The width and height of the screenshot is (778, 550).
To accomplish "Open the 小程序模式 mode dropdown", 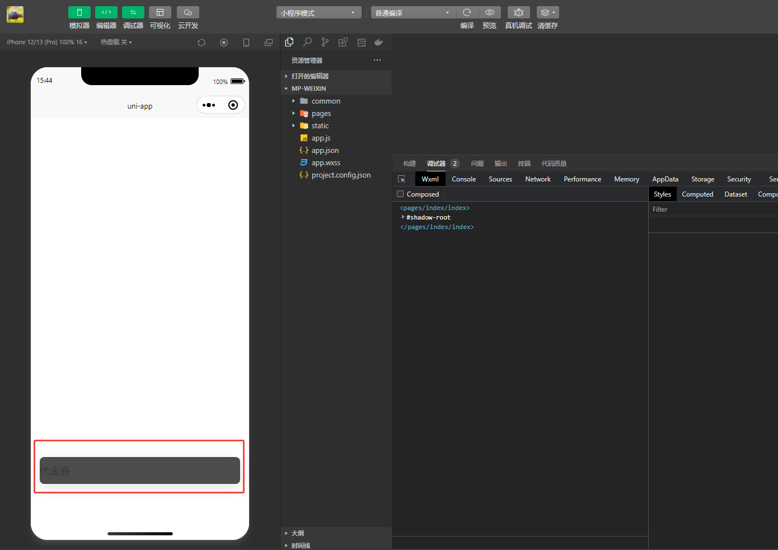I will coord(318,13).
